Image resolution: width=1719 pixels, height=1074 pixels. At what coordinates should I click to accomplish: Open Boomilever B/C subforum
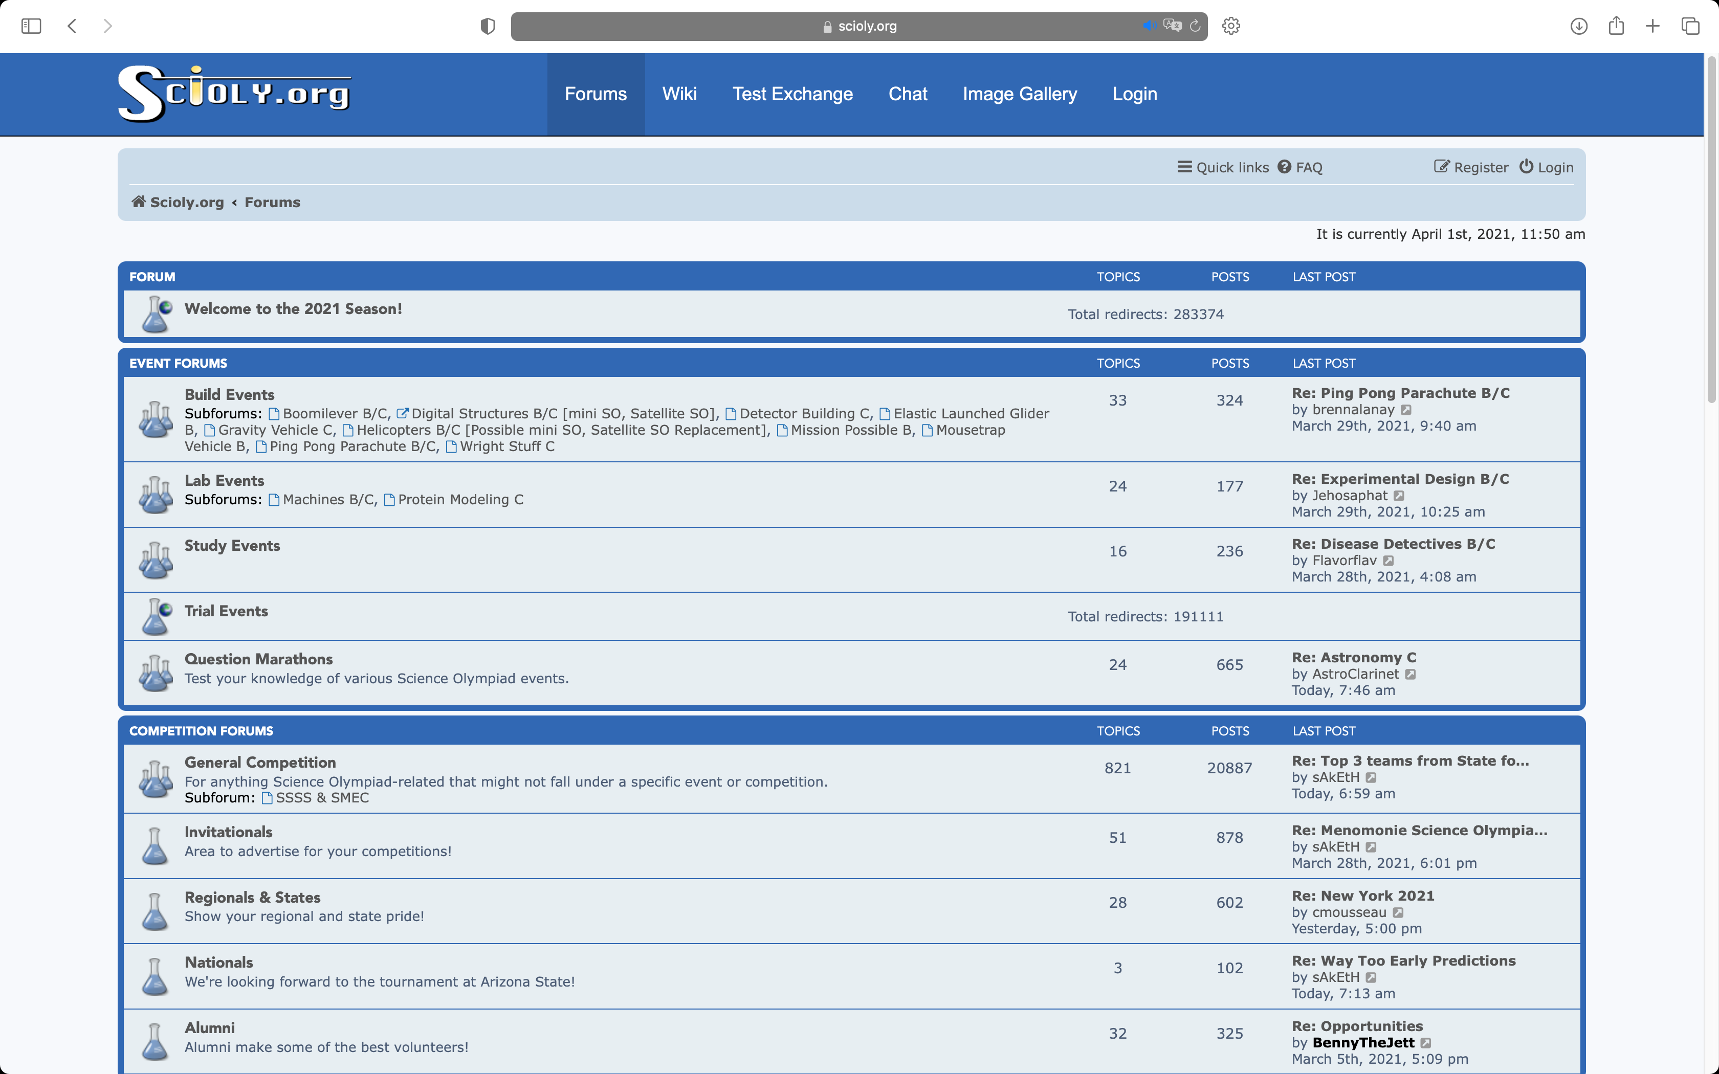click(335, 413)
